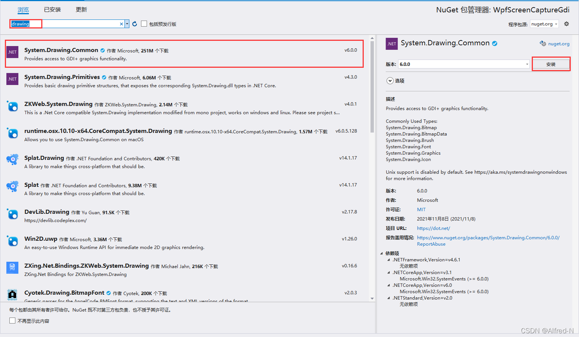Enable the 包括预发行版 checkbox
The image size is (579, 337).
pos(144,24)
